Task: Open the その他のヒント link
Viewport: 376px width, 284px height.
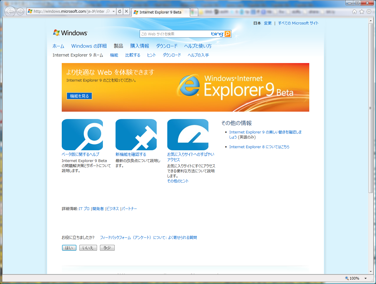Action: point(178,181)
